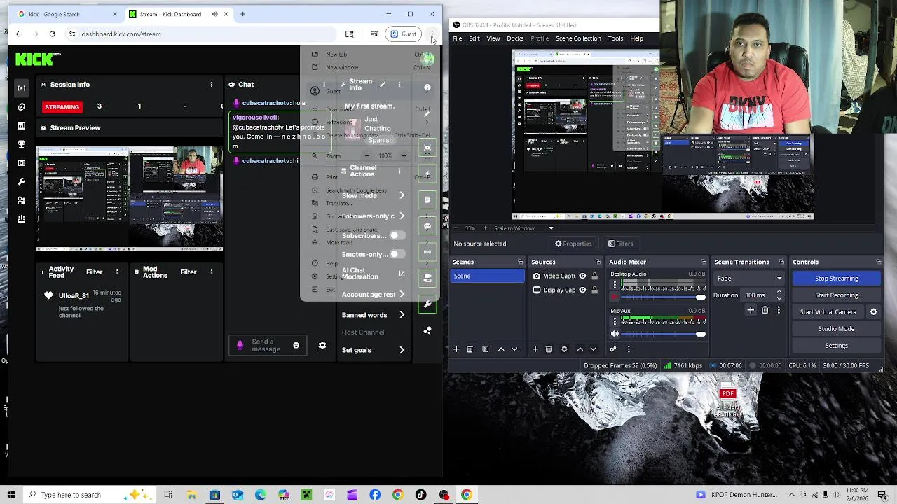Viewport: 897px width, 504px height.
Task: Open the community users icon in Kick sidebar
Action: point(21,200)
